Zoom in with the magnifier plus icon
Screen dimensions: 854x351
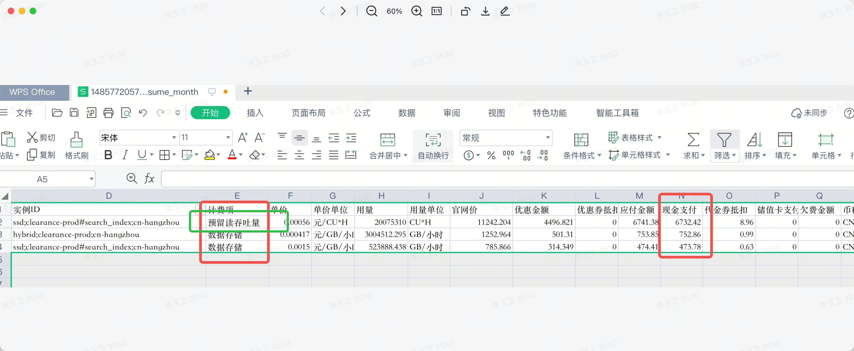(416, 11)
